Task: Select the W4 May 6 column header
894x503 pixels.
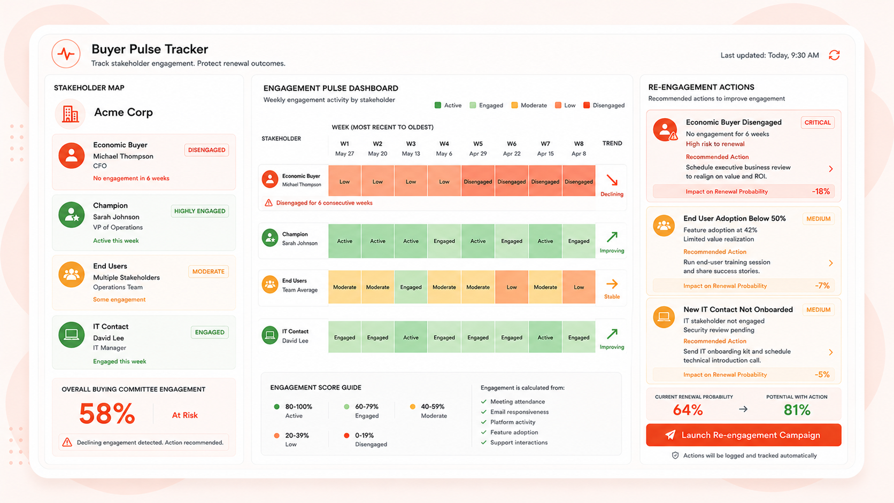Action: pyautogui.click(x=444, y=149)
